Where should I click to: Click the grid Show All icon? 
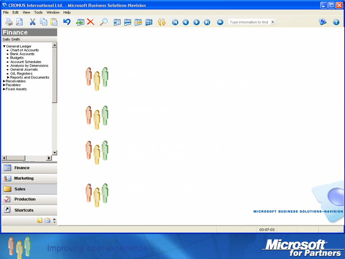click(149, 22)
